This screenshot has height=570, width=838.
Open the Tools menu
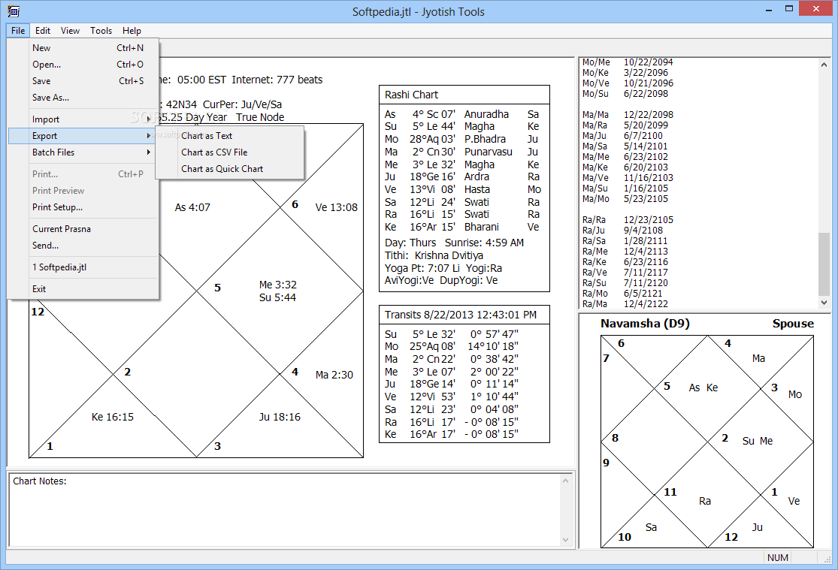[x=101, y=31]
